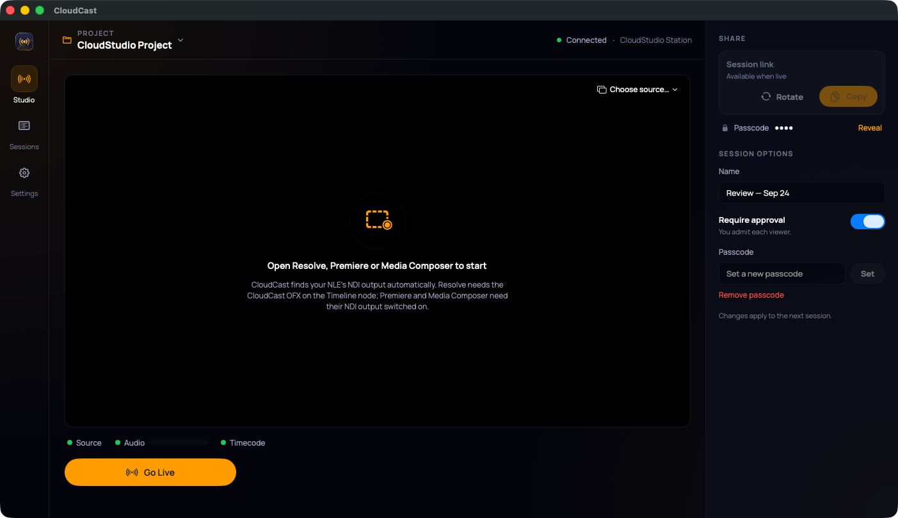This screenshot has width=898, height=518.
Task: Edit the session Name field
Action: coord(801,193)
